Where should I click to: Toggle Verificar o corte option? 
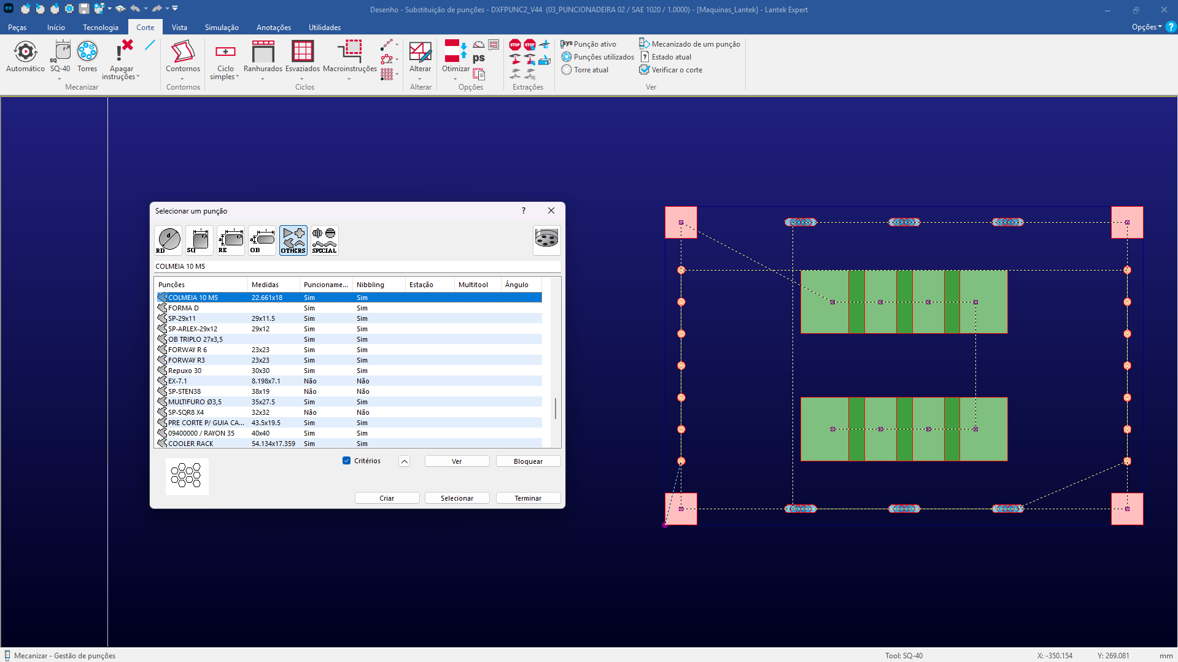pyautogui.click(x=670, y=70)
